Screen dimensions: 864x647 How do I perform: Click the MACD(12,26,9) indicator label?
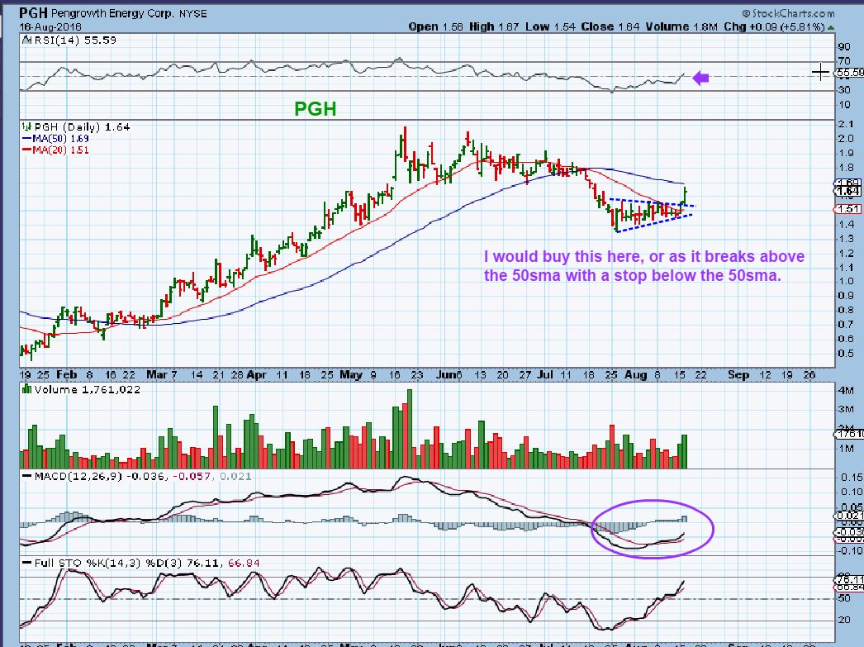pyautogui.click(x=78, y=476)
